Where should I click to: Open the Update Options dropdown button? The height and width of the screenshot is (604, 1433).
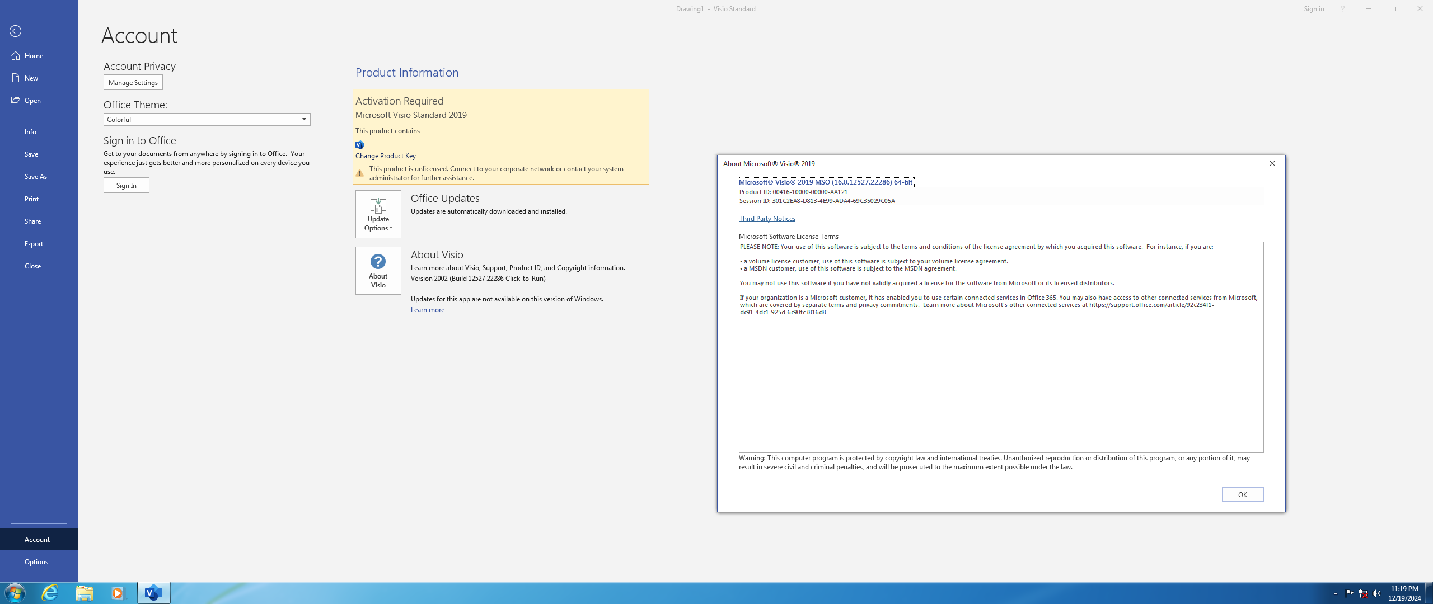coord(378,214)
